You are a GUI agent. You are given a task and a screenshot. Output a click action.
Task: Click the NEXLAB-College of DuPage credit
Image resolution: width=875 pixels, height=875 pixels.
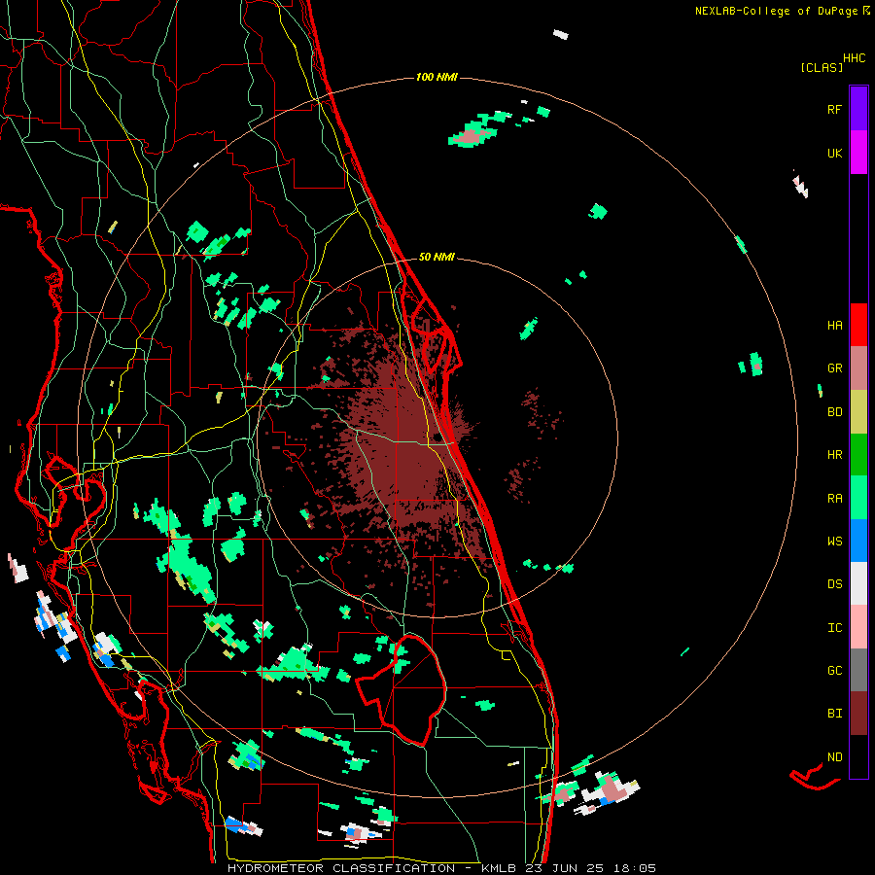(x=779, y=11)
